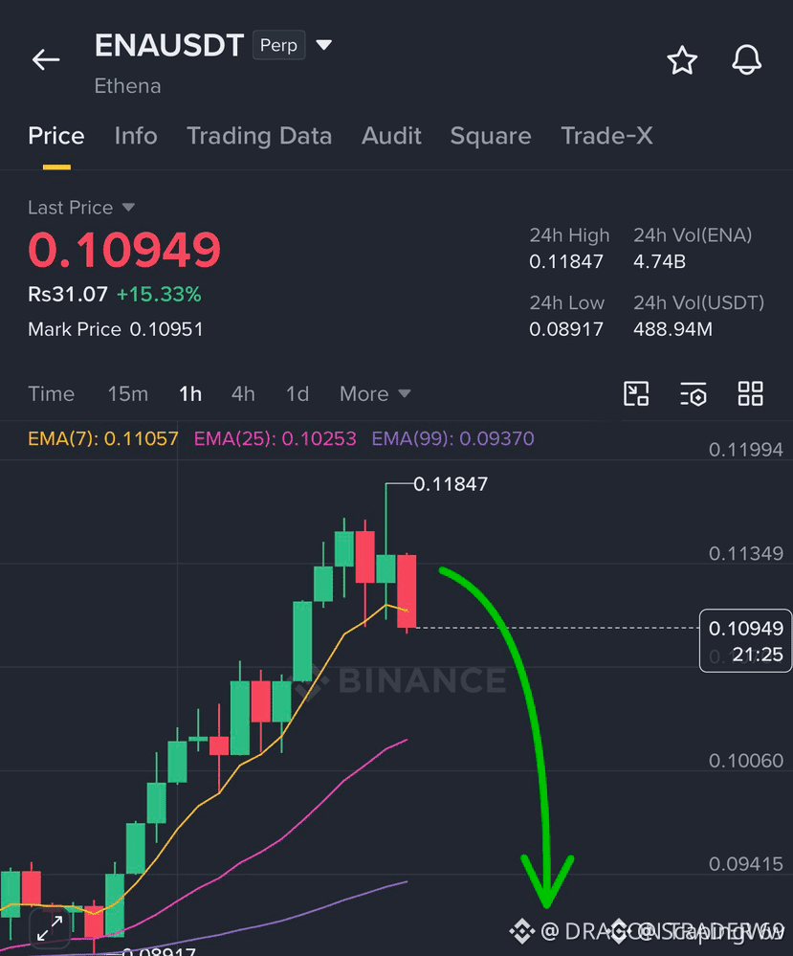The width and height of the screenshot is (793, 956).
Task: Tap the 24h Low value 0.08917
Action: click(x=565, y=329)
